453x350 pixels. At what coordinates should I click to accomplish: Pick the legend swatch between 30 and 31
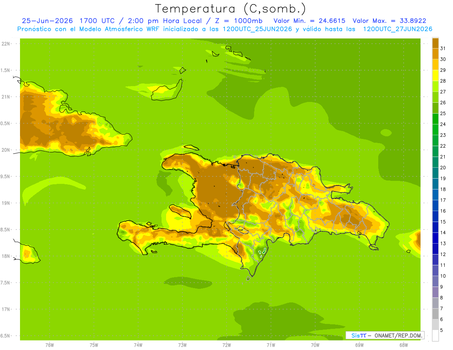tap(435, 54)
